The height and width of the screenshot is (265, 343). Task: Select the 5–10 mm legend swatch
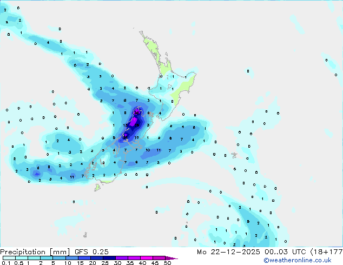coord(60,258)
